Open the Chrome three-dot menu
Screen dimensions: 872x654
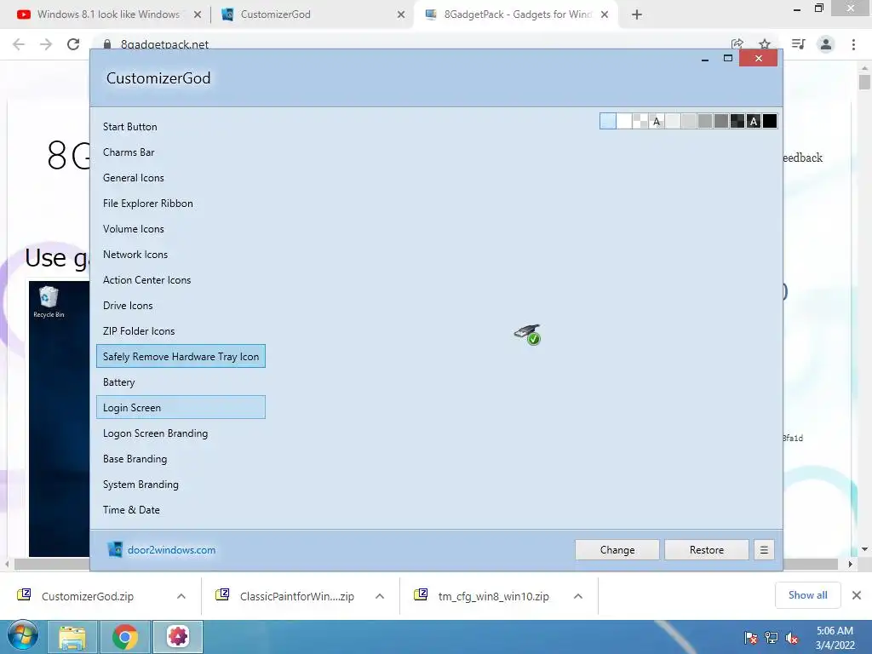[853, 44]
